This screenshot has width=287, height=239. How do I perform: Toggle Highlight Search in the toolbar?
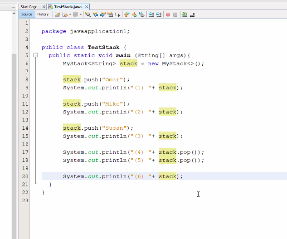pyautogui.click(x=110, y=14)
